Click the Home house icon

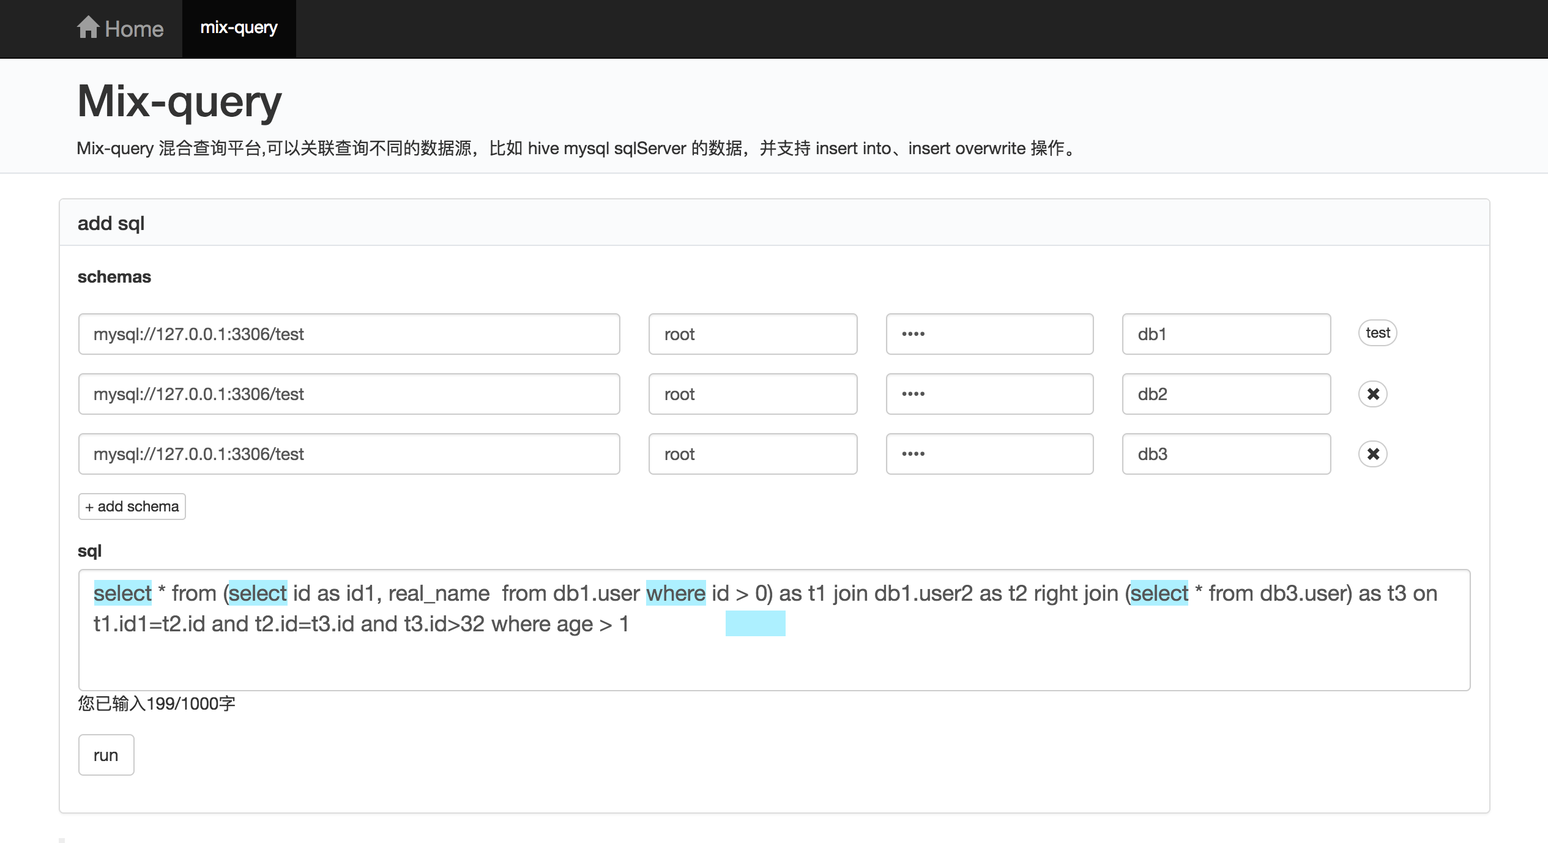(x=88, y=28)
